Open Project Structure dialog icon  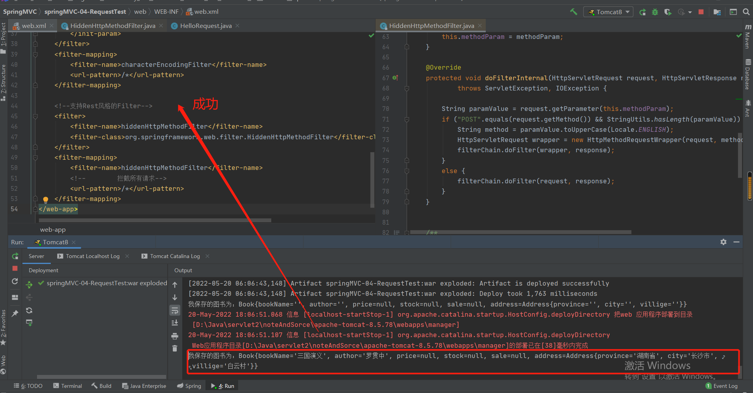717,12
